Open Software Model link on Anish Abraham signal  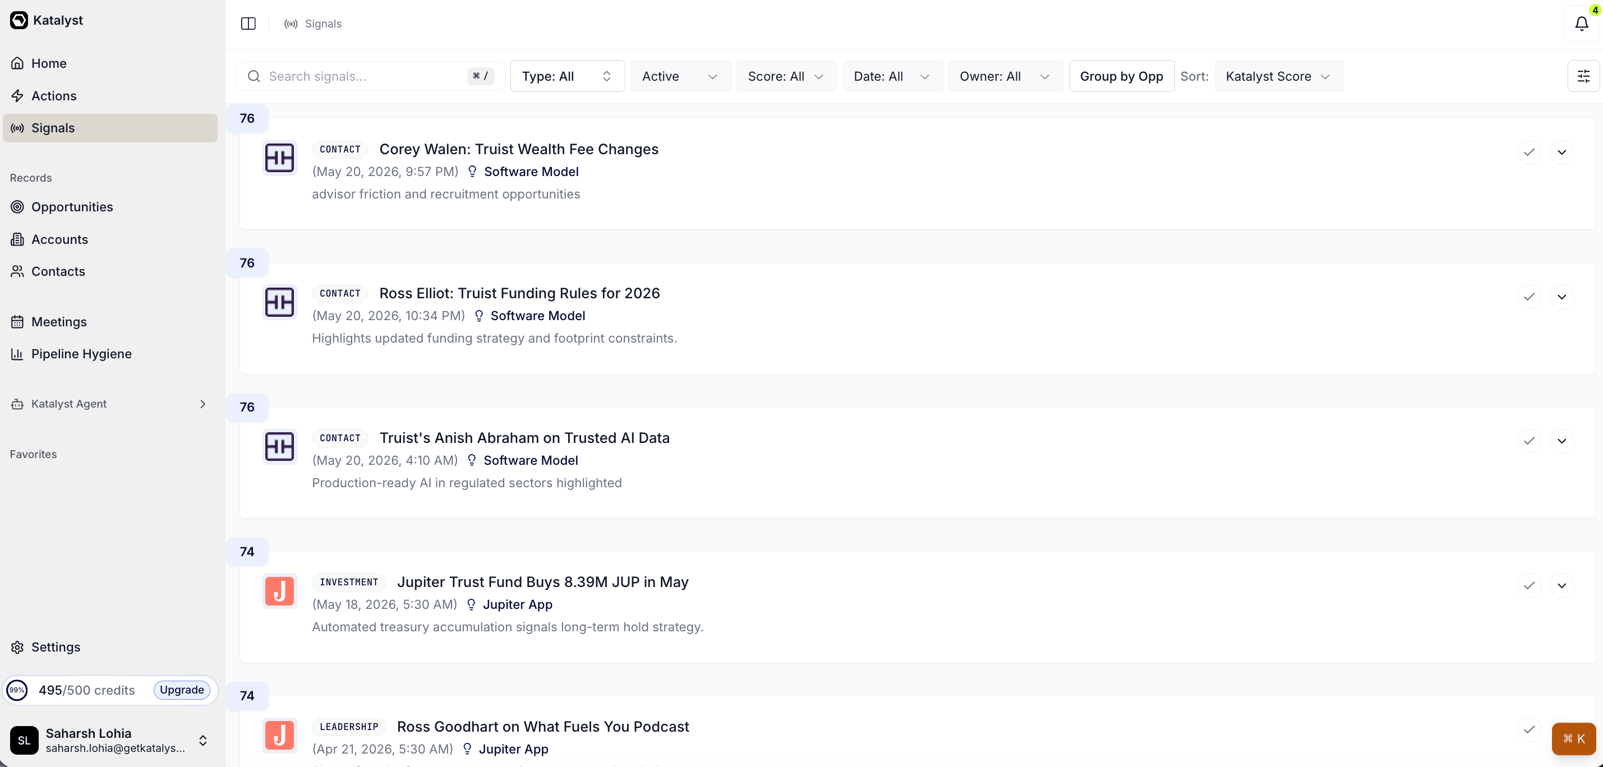click(x=530, y=460)
